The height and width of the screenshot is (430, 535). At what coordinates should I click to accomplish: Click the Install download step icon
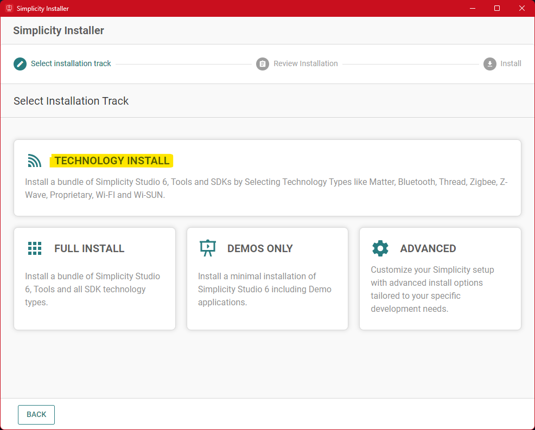(x=489, y=64)
